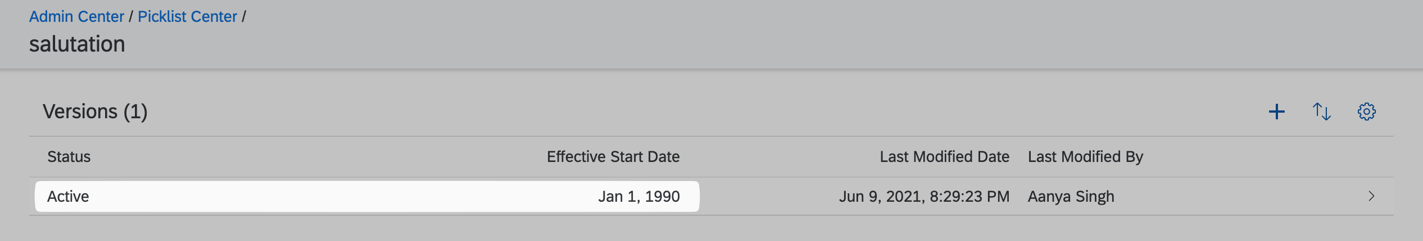Screen dimensions: 1423x241
Task: Click the salutation page title
Action: coord(77,44)
